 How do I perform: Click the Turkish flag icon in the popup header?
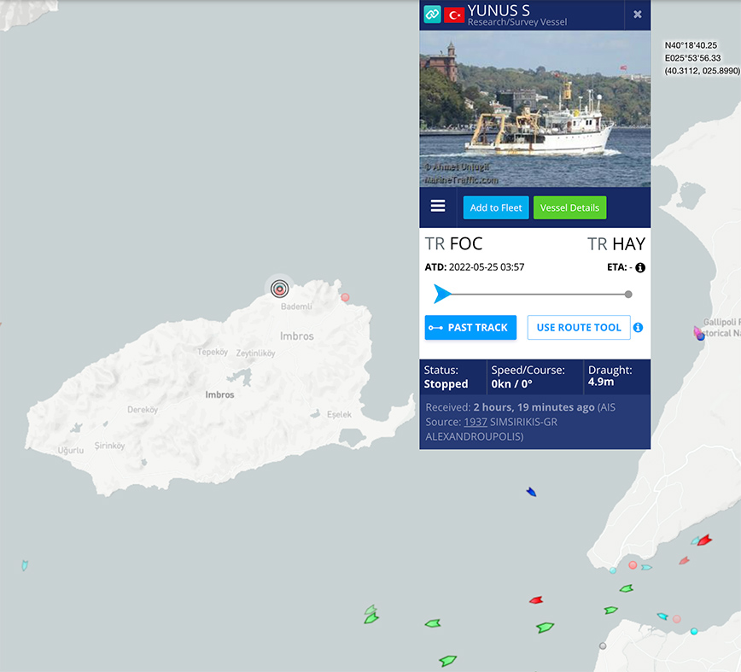coord(454,15)
